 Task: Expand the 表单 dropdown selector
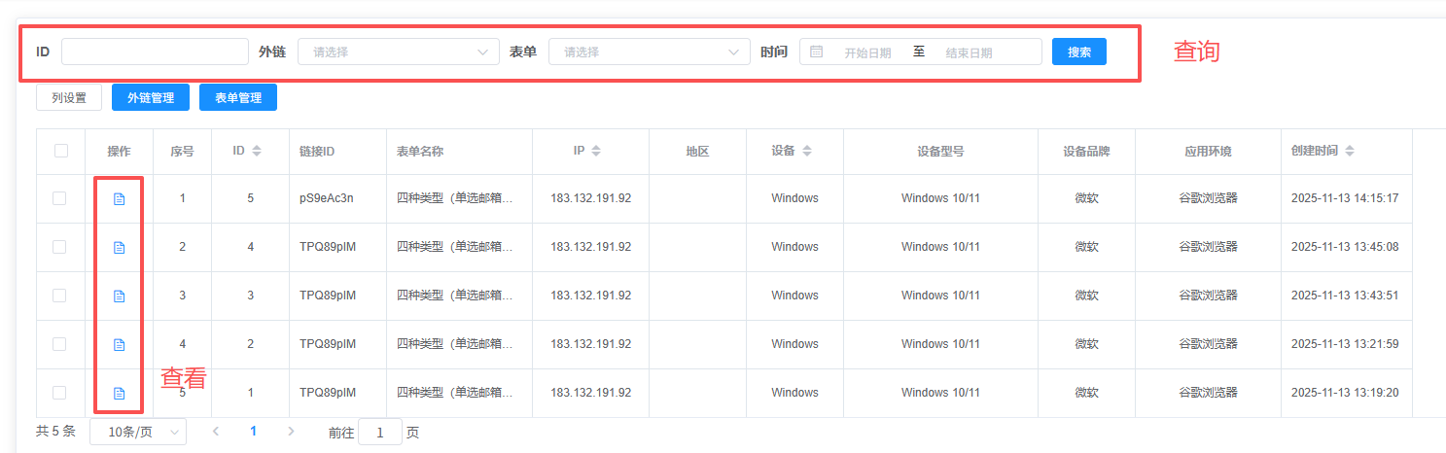[649, 52]
